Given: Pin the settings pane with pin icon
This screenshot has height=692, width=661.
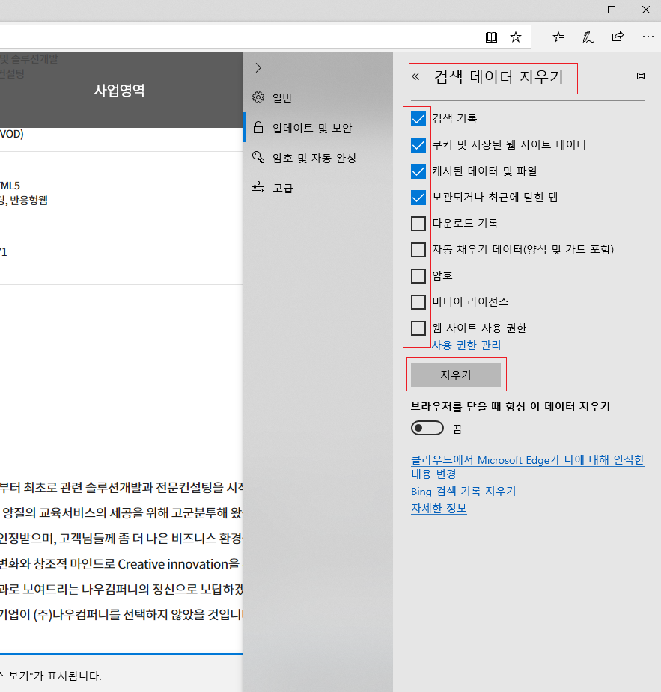Looking at the screenshot, I should point(639,76).
